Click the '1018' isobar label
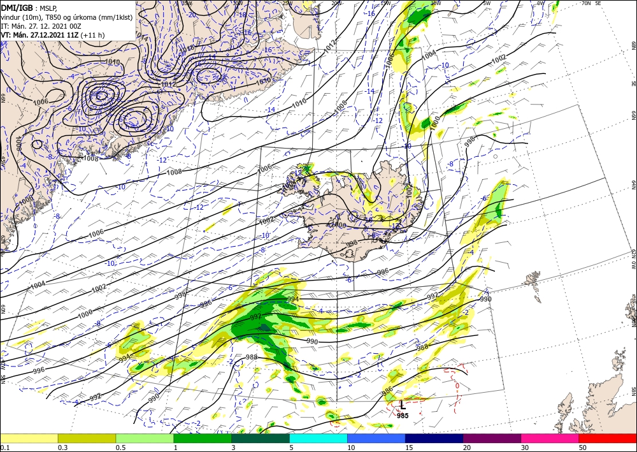637x452 pixels. [187, 48]
